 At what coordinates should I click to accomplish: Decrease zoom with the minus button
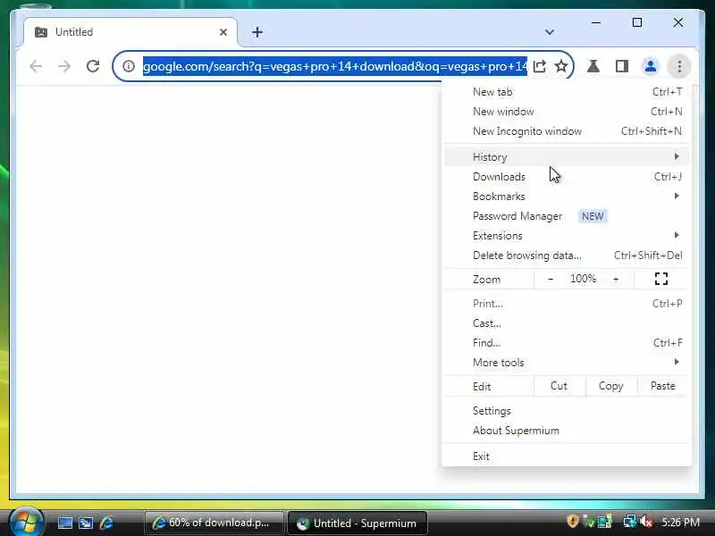551,279
